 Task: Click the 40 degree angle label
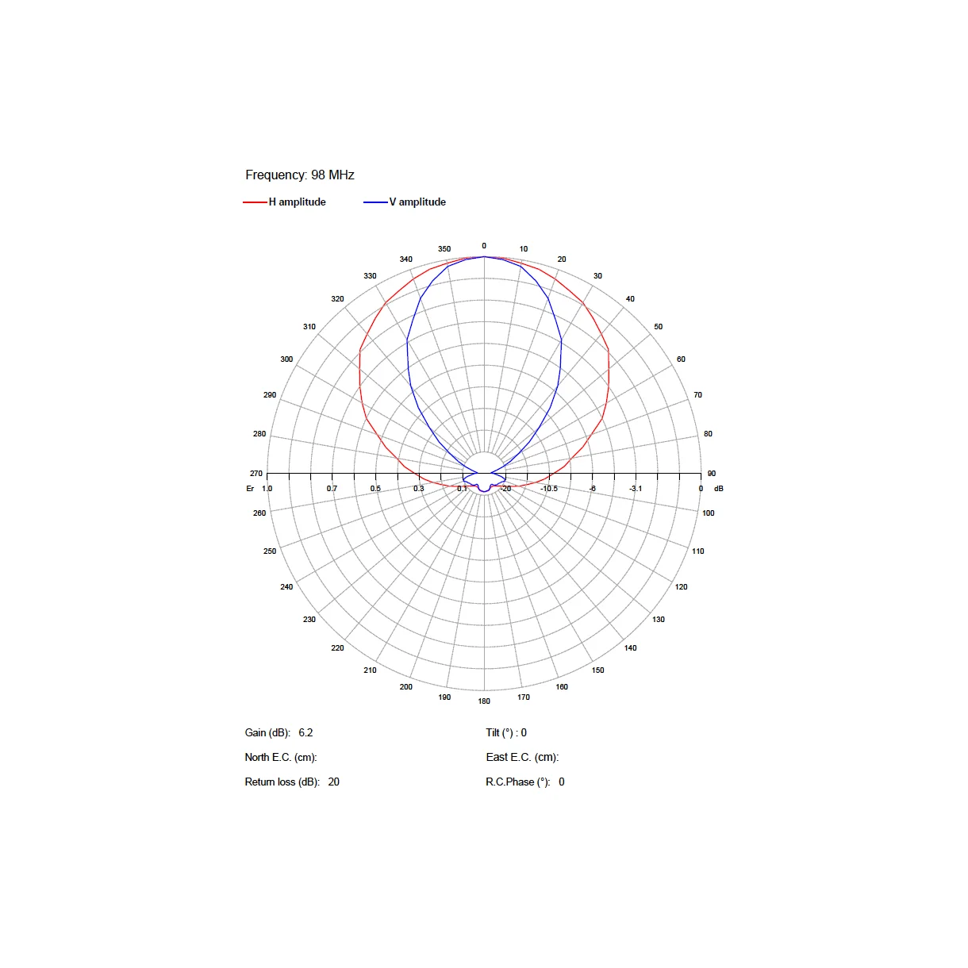(630, 299)
